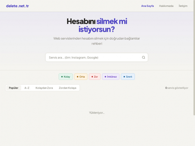
Task: Click the delete.net.tr site logo
Action: click(18, 6)
